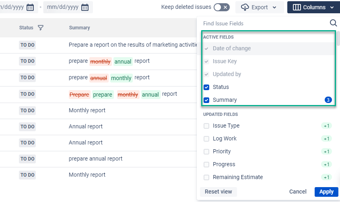
Task: Click the Reset view button
Action: point(218,192)
